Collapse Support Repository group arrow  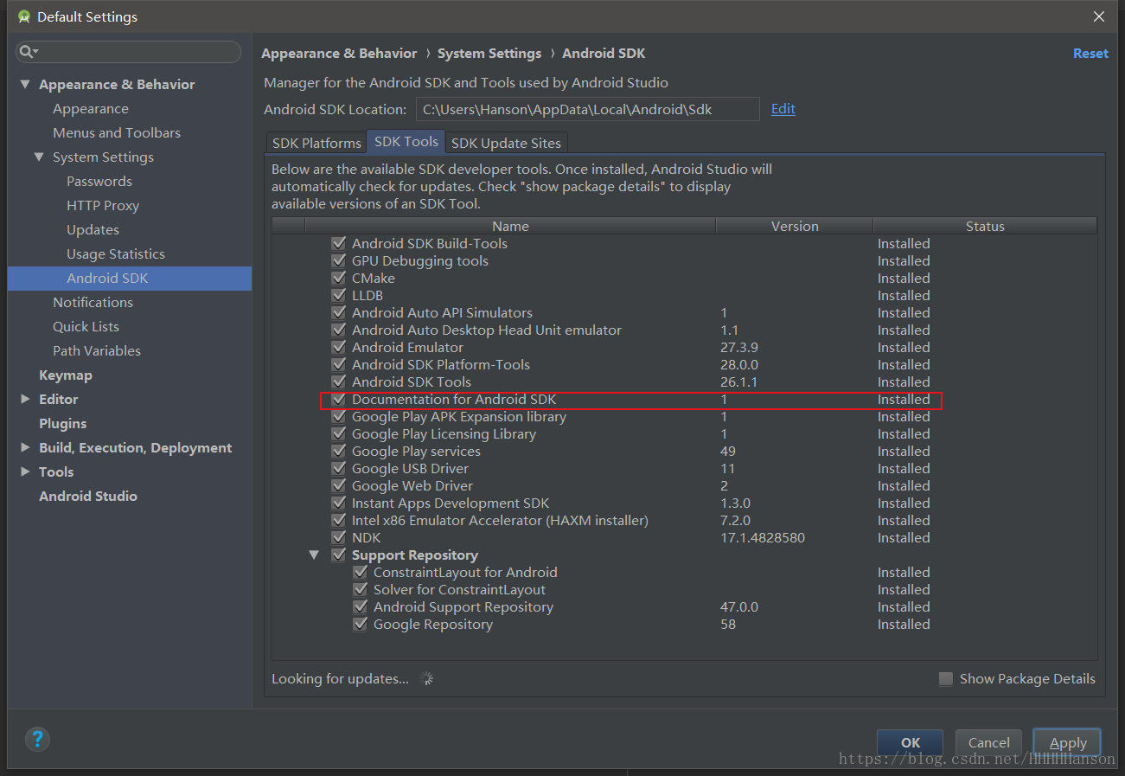click(314, 555)
